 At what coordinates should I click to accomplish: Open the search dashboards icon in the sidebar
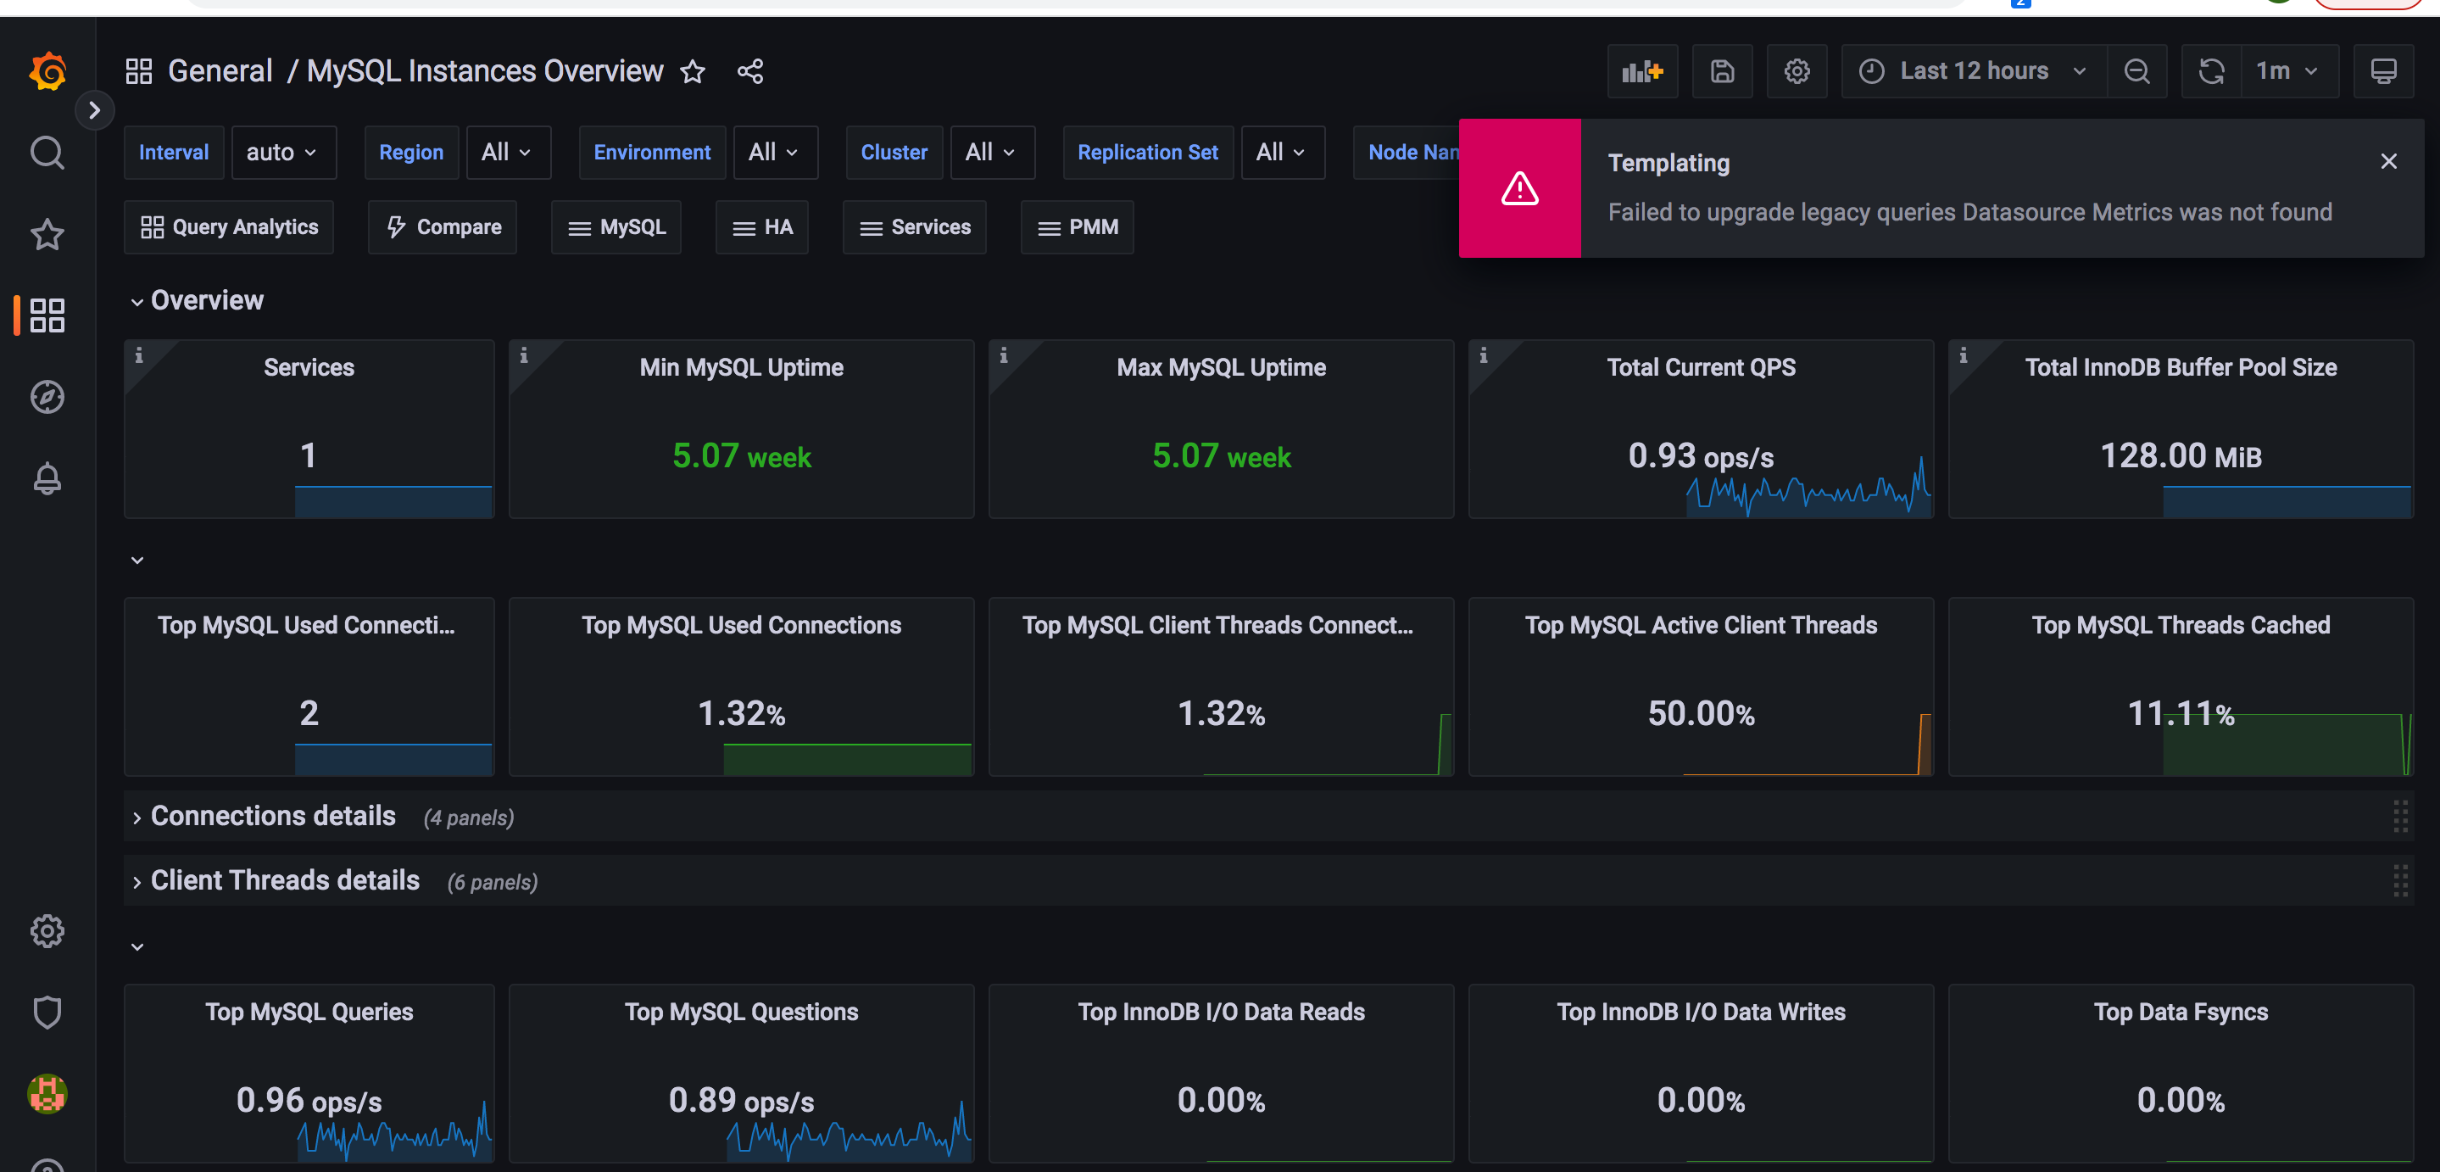point(47,152)
